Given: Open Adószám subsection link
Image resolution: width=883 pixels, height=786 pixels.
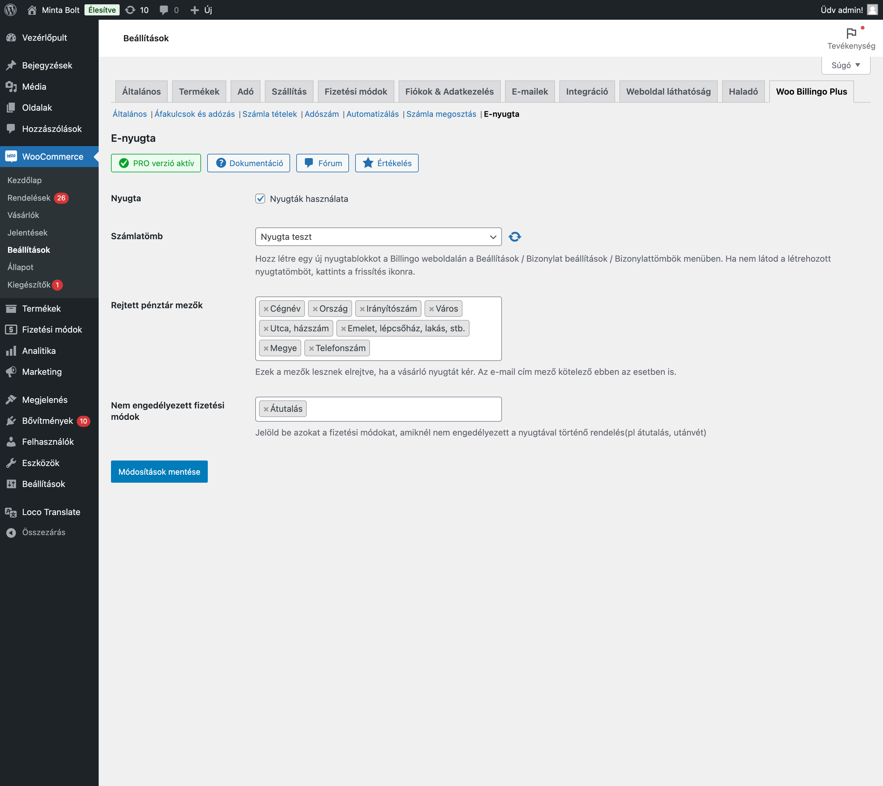Looking at the screenshot, I should point(321,114).
